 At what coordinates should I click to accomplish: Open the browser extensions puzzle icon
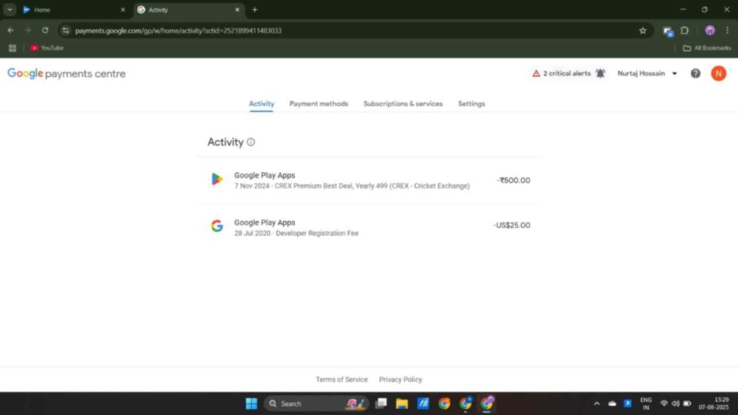(x=685, y=31)
